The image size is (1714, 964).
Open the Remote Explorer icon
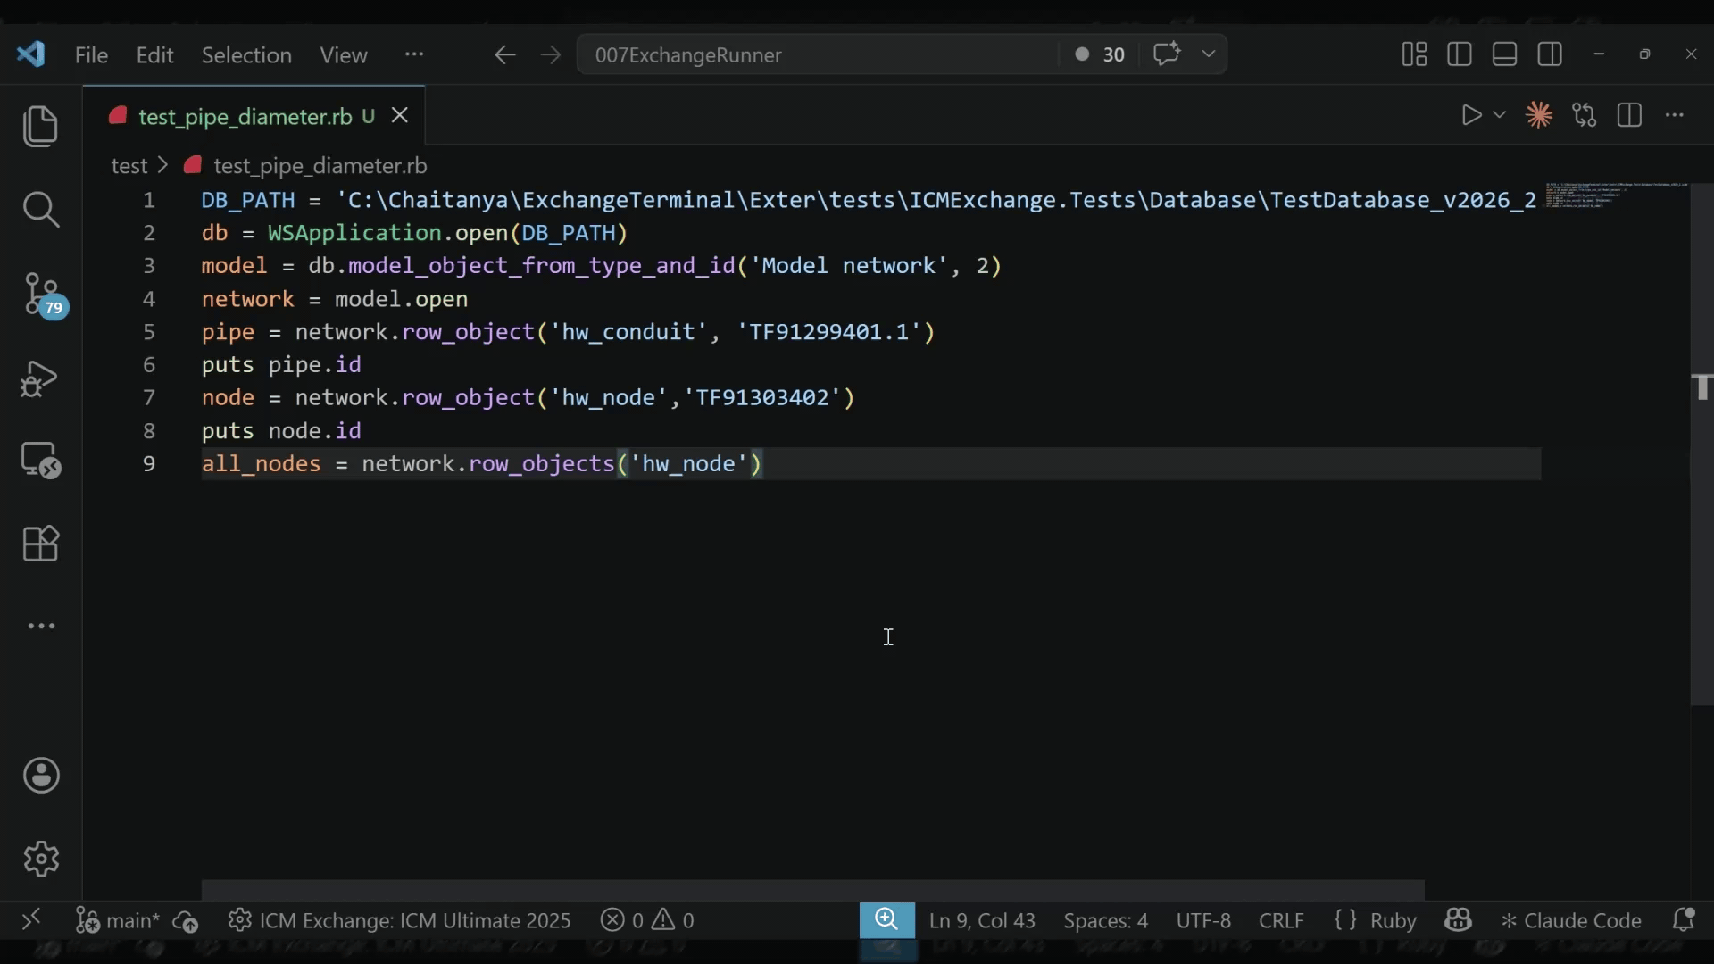pos(40,461)
